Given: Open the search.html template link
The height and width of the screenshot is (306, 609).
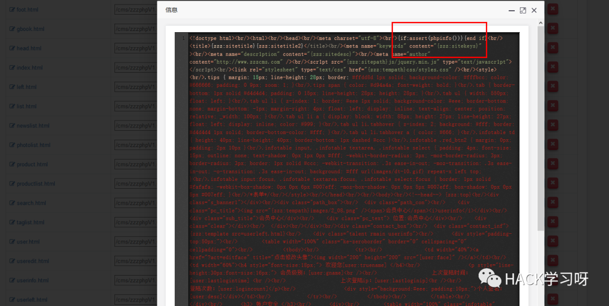Looking at the screenshot, I should (x=31, y=203).
